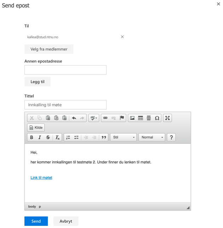
Task: Toggle Strikethrough formatting
Action: point(48,137)
